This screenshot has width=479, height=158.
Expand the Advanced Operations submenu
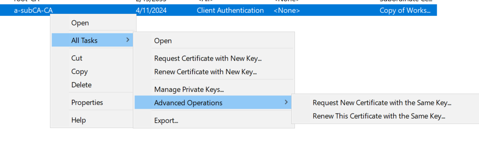pyautogui.click(x=213, y=102)
